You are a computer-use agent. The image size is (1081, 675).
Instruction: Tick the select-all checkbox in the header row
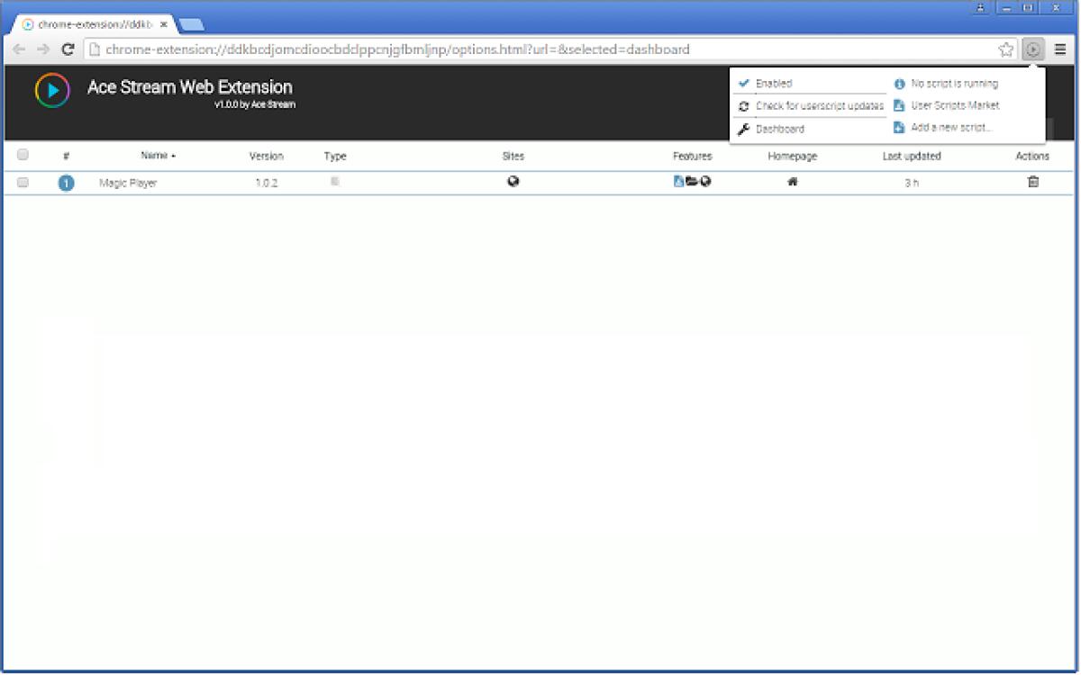coord(23,155)
